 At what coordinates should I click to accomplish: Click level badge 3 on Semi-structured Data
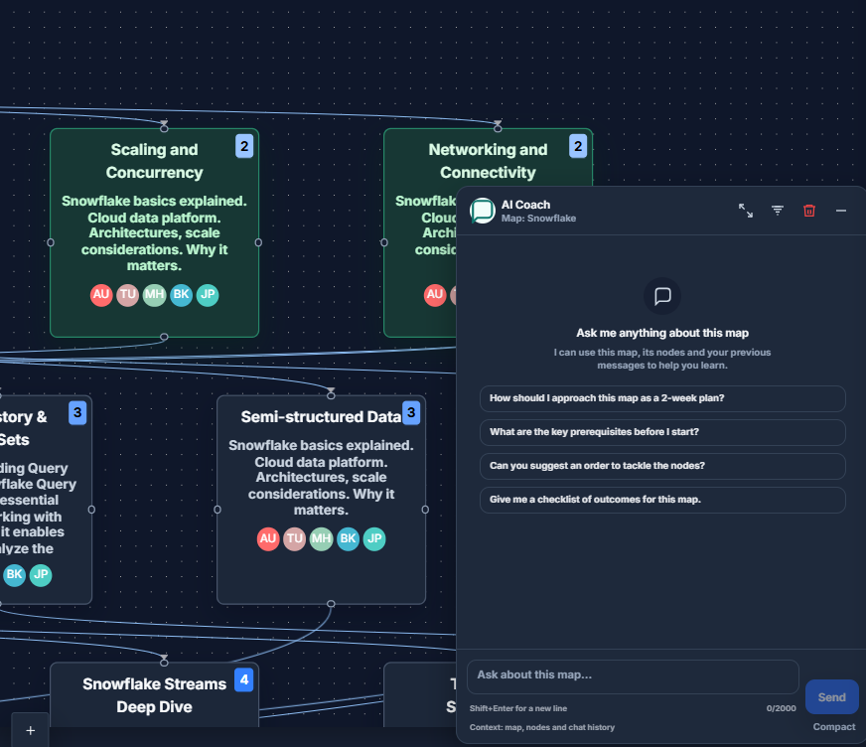pos(411,412)
